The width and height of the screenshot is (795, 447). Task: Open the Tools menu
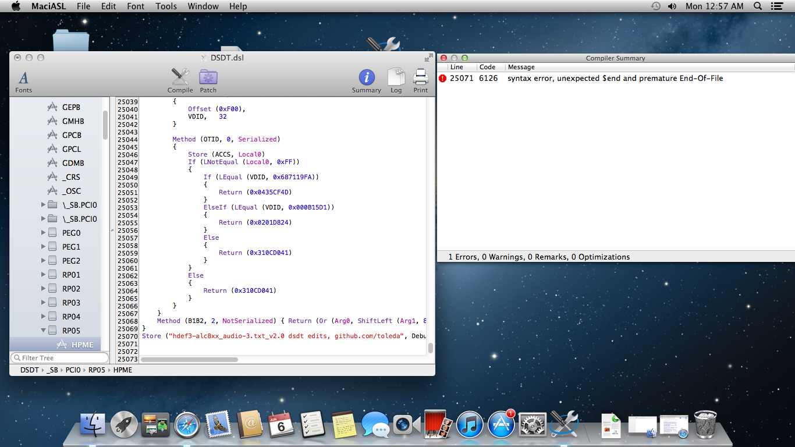[166, 6]
